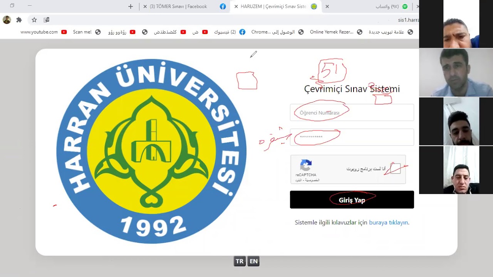
Task: Bookmark this page with the star icon
Action: (34, 20)
